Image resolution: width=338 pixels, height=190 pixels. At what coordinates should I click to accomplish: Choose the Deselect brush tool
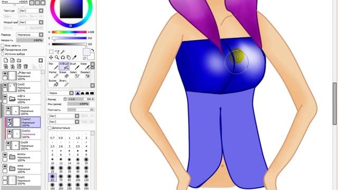(x=85, y=74)
